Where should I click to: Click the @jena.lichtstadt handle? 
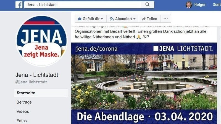point(31,82)
